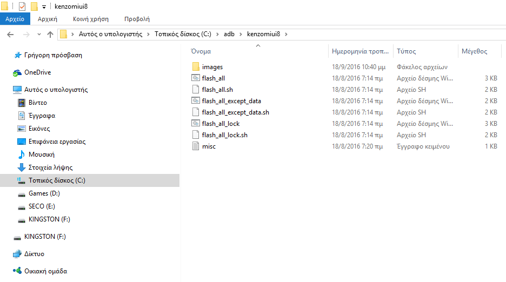Switch to the Προβολή ribbon tab
Screen dimensions: 506x282
(137, 19)
